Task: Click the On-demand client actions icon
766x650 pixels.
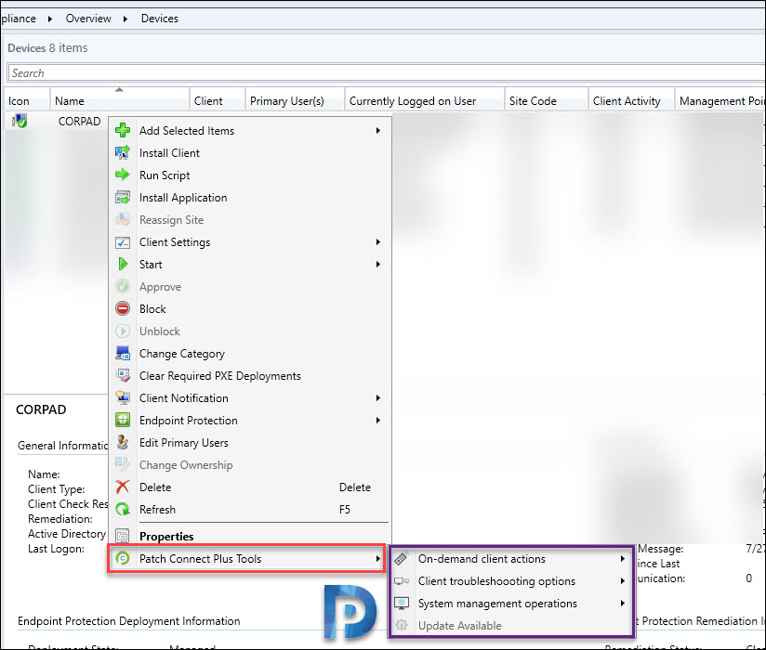Action: (x=402, y=558)
